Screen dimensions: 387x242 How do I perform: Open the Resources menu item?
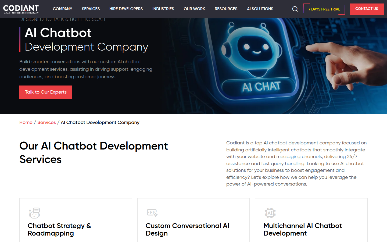tap(226, 9)
